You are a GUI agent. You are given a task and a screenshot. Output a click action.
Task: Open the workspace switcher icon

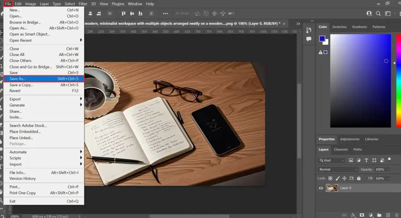(x=388, y=14)
